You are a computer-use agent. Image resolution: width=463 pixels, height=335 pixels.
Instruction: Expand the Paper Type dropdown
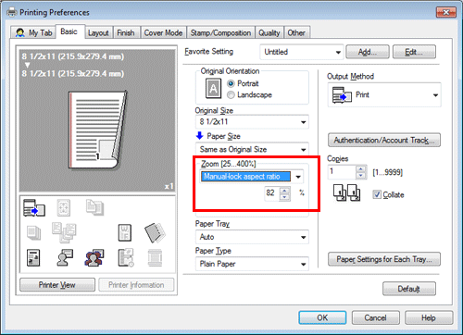(x=252, y=264)
